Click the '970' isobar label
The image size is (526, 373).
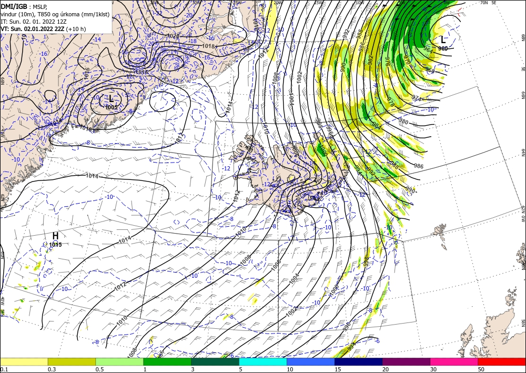pos(407,60)
